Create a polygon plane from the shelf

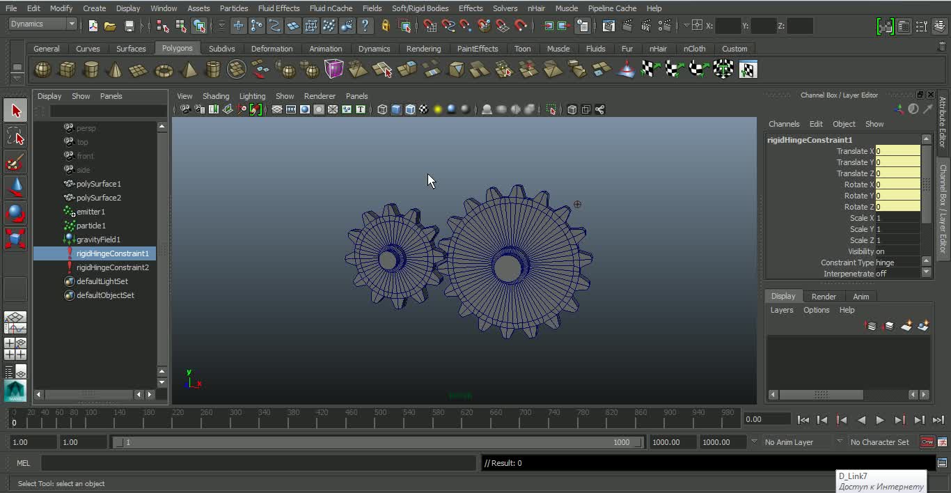tap(139, 70)
